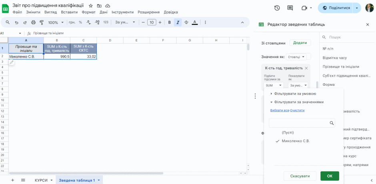Redo last action

(x=25, y=22)
